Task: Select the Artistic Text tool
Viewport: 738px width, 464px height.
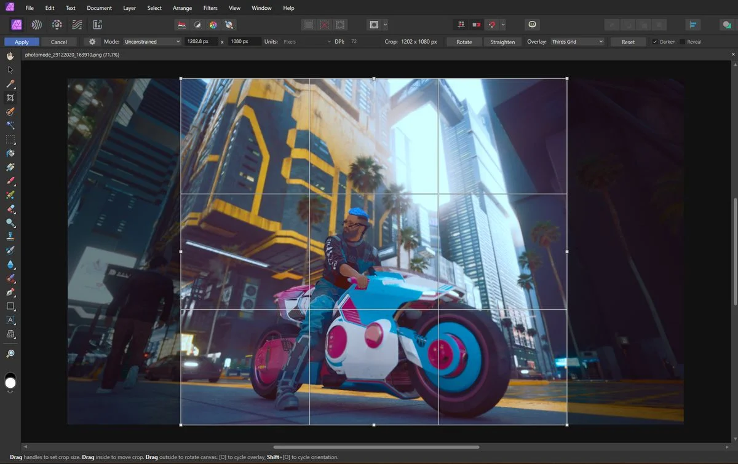Action: (10, 320)
